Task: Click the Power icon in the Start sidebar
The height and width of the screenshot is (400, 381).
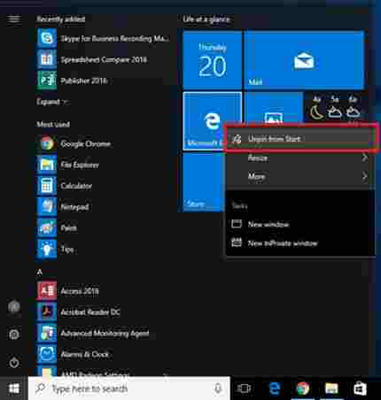Action: tap(14, 362)
